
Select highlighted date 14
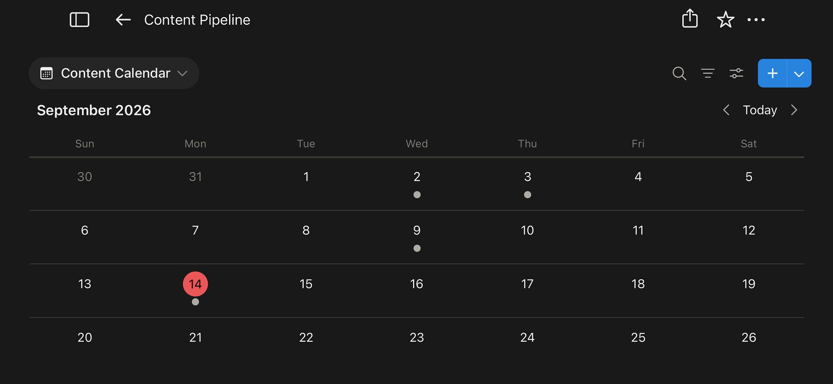(195, 284)
